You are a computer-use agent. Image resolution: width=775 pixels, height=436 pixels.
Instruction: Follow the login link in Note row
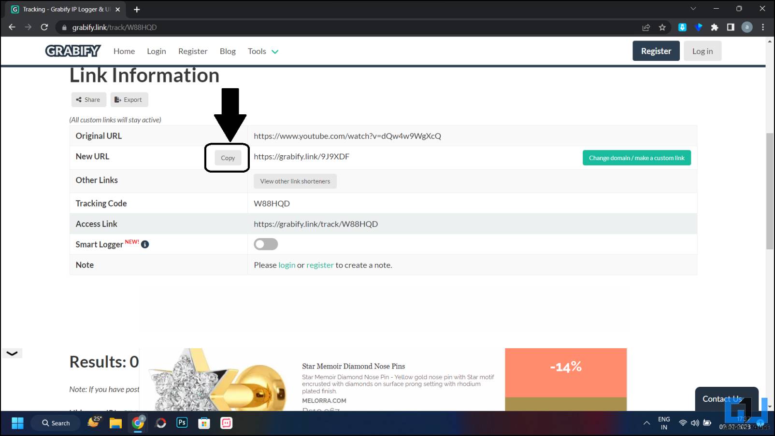coord(287,265)
